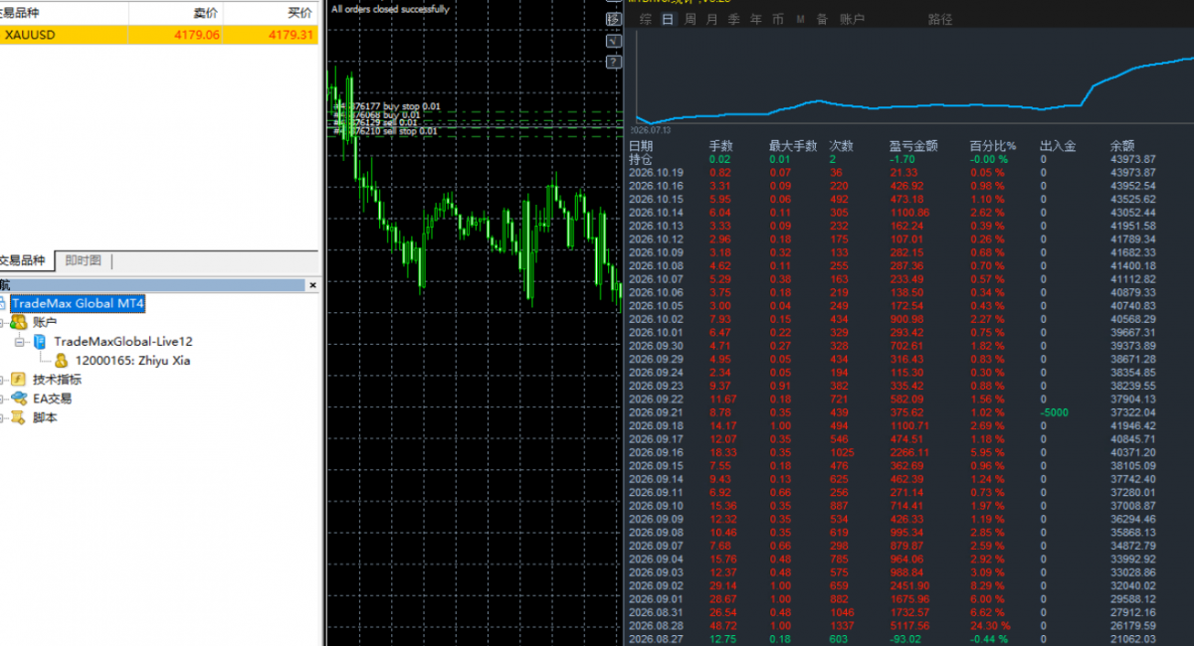The height and width of the screenshot is (646, 1194).
Task: Select the XAUUSD symbol row
Action: coord(160,35)
